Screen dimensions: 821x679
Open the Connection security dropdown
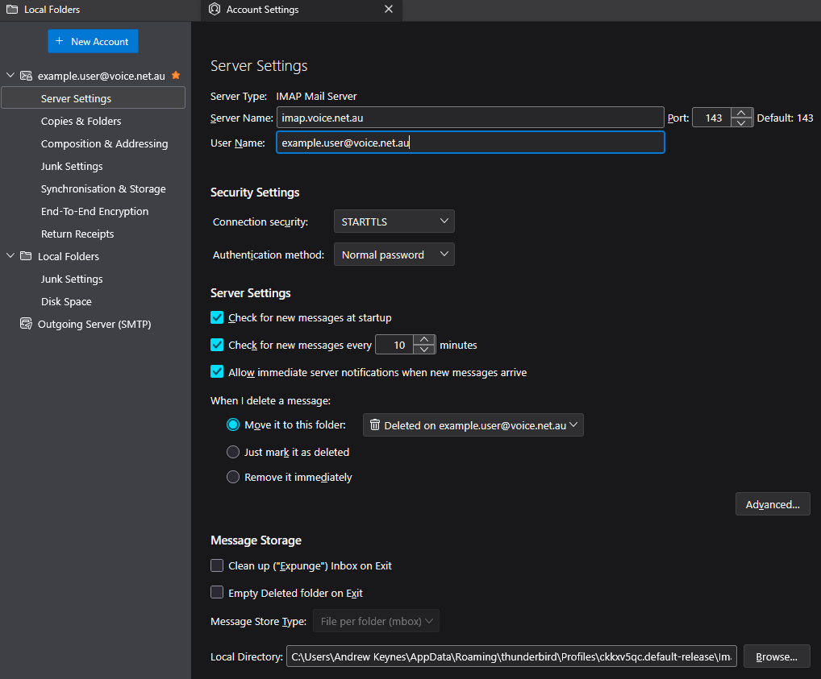click(394, 222)
